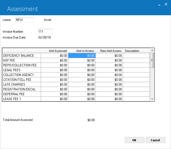The height and width of the screenshot is (149, 171).
Task: Close the Assessment window
Action: [x=166, y=4]
